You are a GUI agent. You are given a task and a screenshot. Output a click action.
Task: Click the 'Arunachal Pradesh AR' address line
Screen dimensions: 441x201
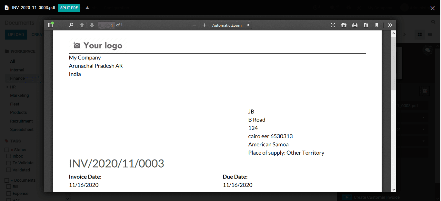(x=96, y=66)
